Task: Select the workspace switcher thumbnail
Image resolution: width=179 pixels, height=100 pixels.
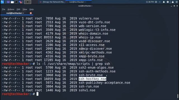Action: pyautogui.click(x=27, y=2)
